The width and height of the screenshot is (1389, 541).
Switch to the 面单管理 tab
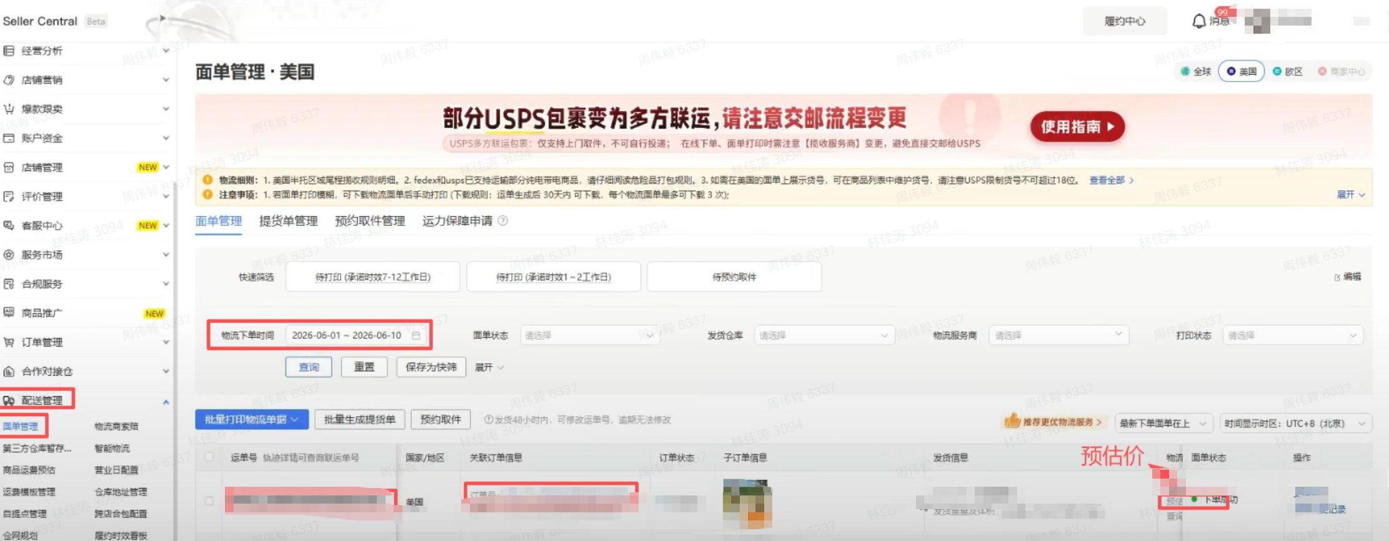coord(219,221)
